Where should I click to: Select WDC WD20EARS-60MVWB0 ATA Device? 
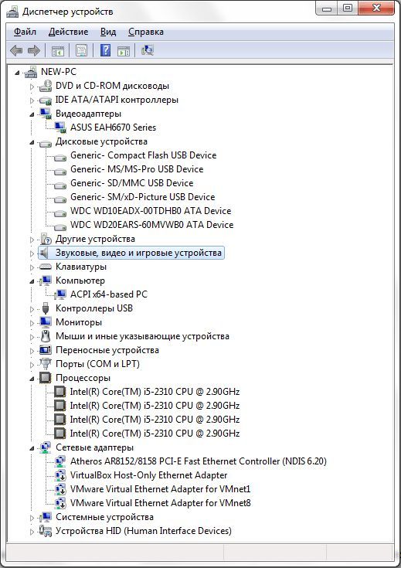151,225
